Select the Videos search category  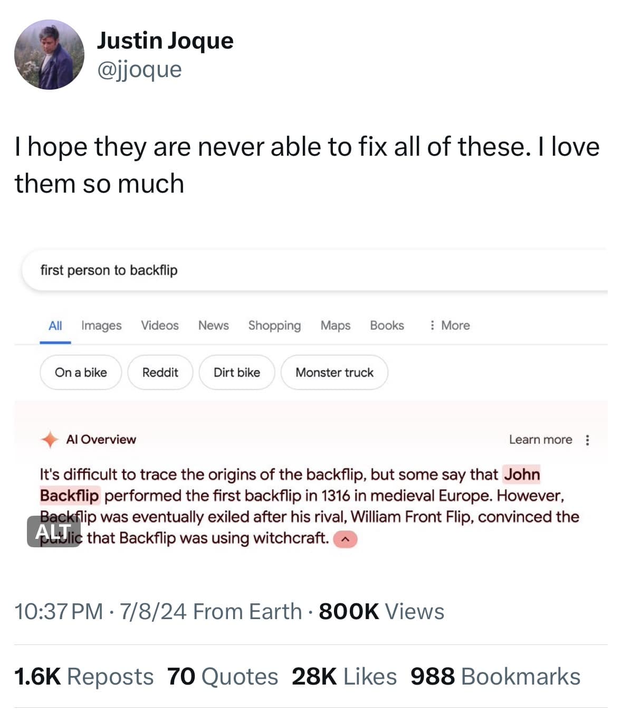(159, 326)
